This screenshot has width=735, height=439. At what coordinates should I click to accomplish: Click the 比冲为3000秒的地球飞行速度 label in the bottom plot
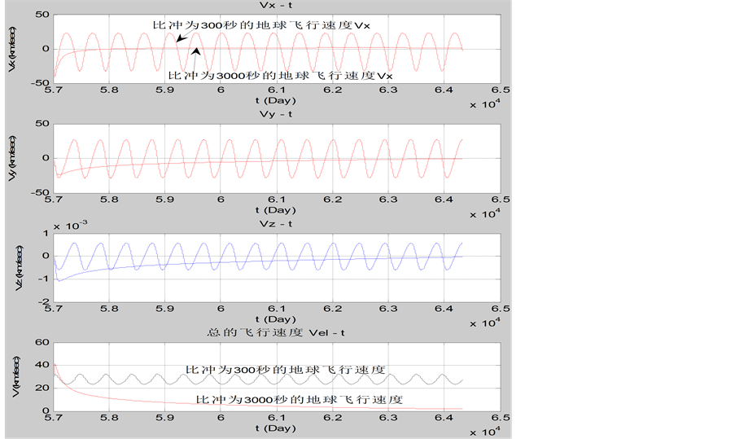(x=300, y=399)
